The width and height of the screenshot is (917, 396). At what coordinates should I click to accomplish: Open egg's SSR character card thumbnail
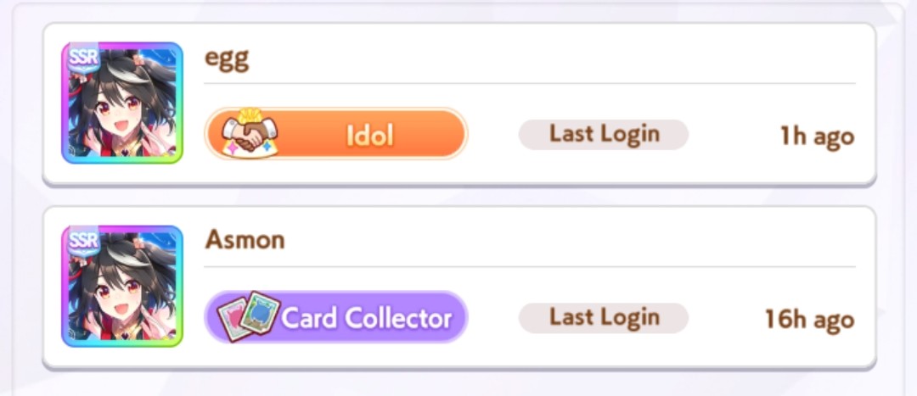122,103
